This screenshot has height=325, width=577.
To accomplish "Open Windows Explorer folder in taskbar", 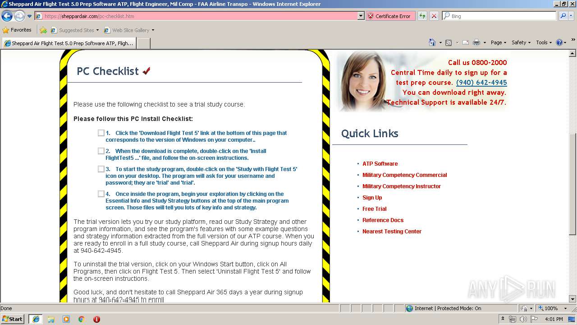I will [51, 319].
